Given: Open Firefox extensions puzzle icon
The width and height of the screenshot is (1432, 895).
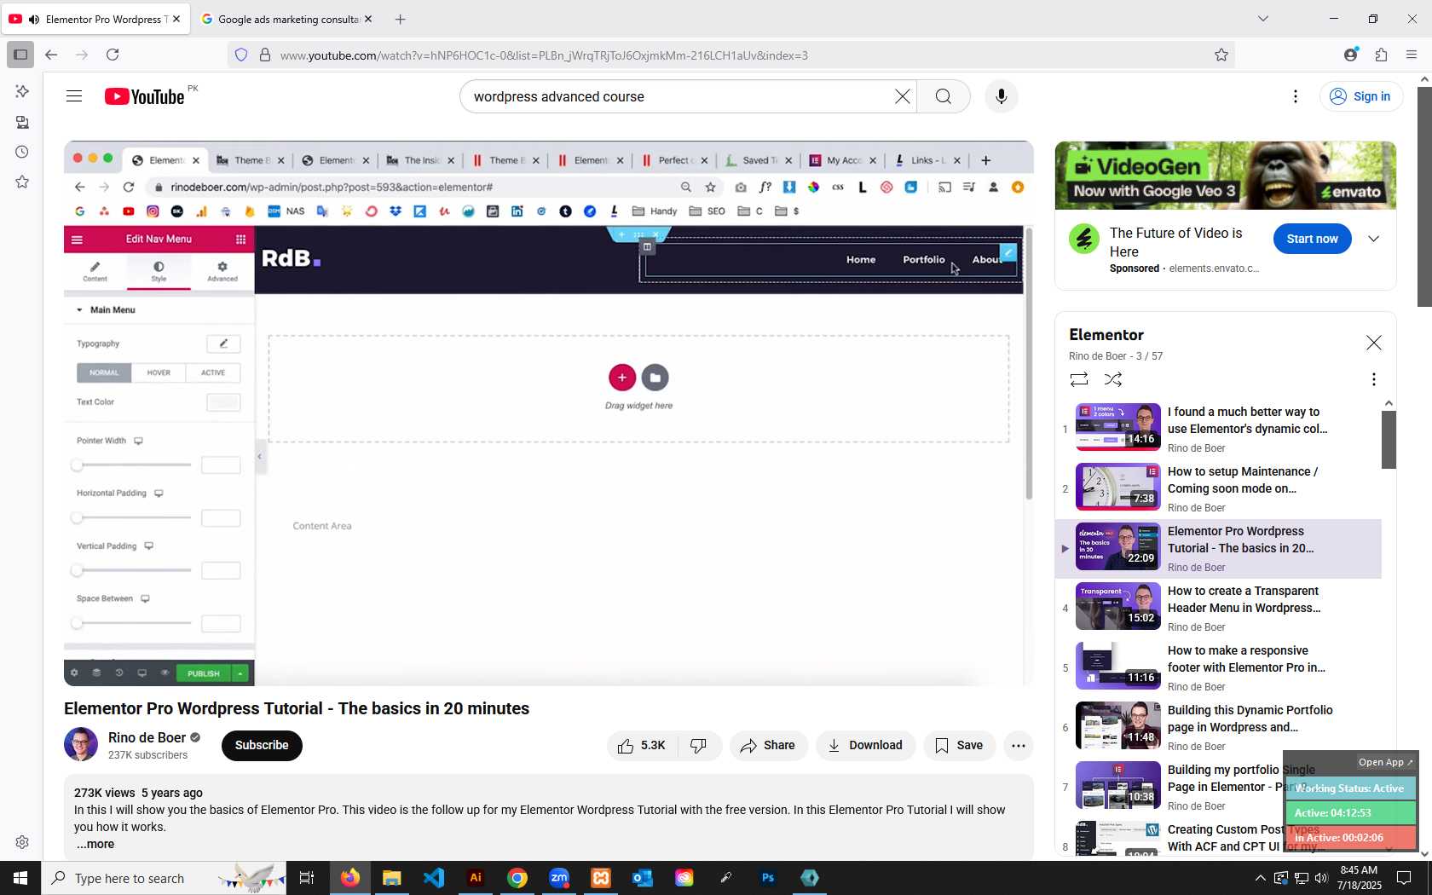Looking at the screenshot, I should coord(1381,55).
